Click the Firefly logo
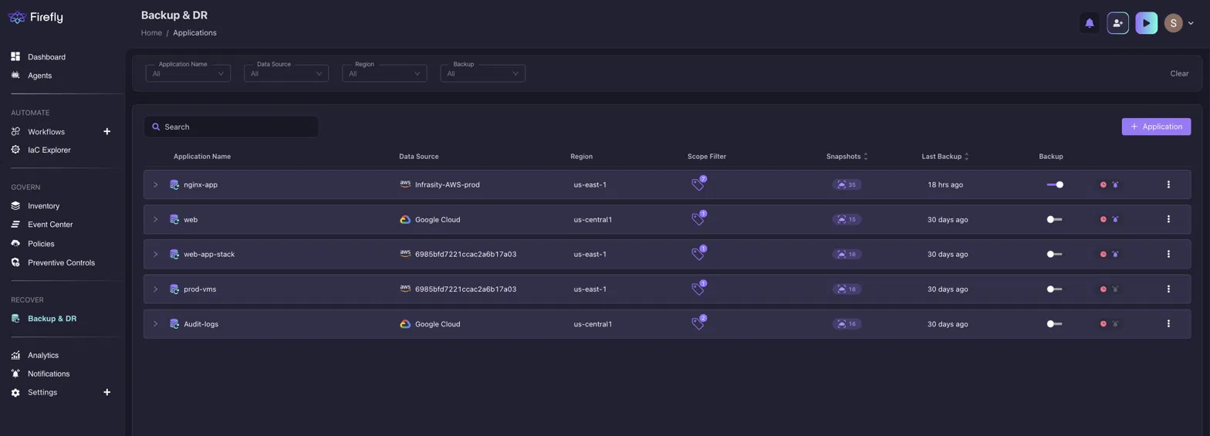This screenshot has height=436, width=1210. 37,17
